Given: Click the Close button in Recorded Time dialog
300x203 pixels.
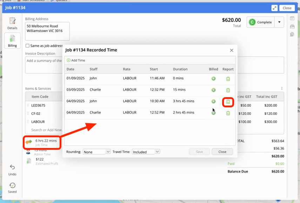Looking at the screenshot, I should tap(222, 152).
